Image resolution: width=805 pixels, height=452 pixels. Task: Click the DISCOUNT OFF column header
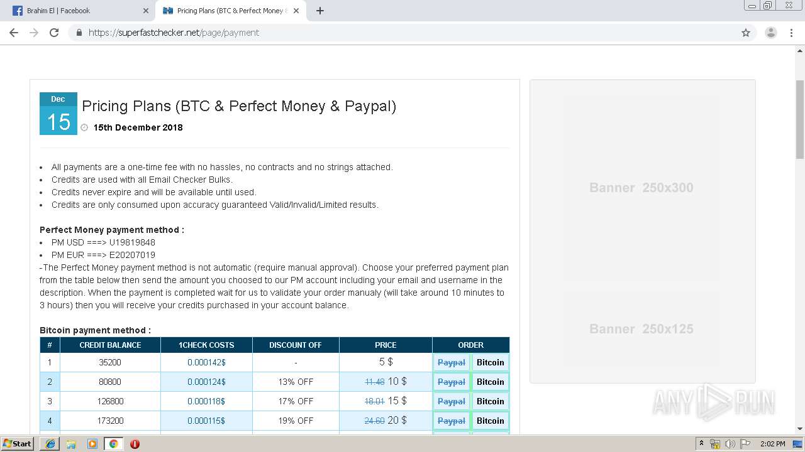pos(296,345)
